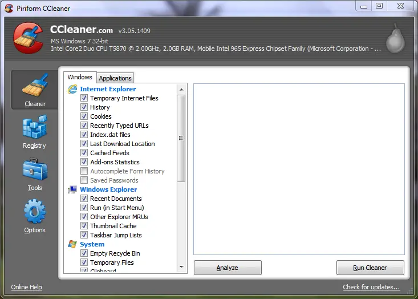Toggle Recent Documents checkbox

point(84,199)
